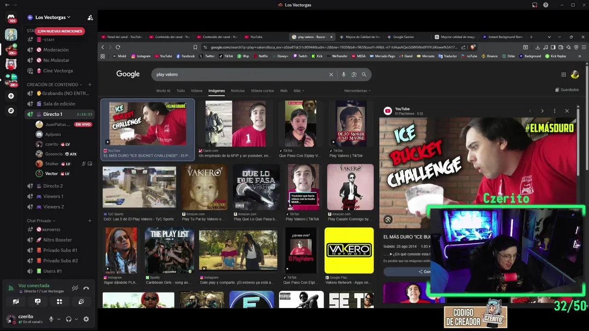Open Guardados saved items link
This screenshot has height=331, width=589.
[x=567, y=90]
